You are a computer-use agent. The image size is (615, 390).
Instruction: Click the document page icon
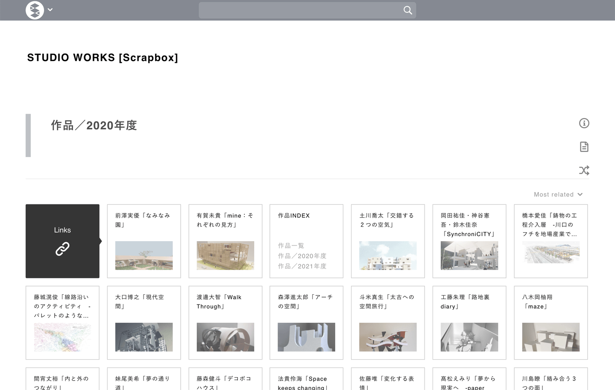tap(584, 147)
